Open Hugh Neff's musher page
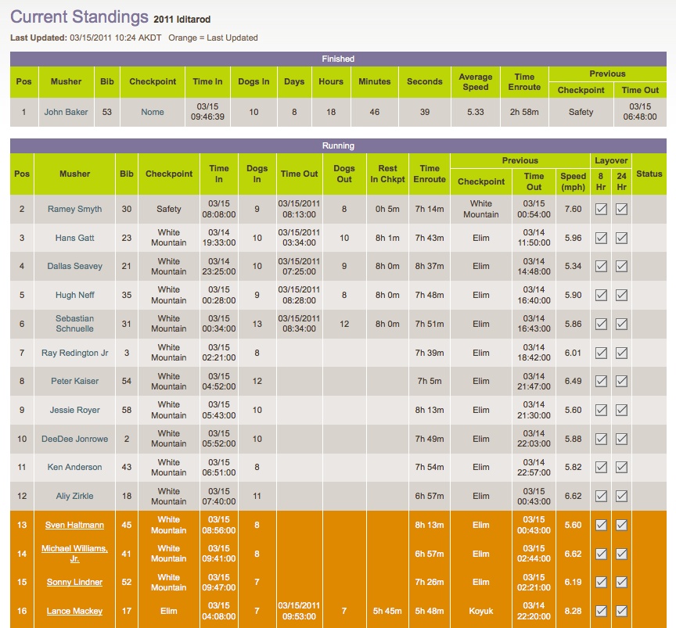Viewport: 676px width, 628px height. pos(74,296)
